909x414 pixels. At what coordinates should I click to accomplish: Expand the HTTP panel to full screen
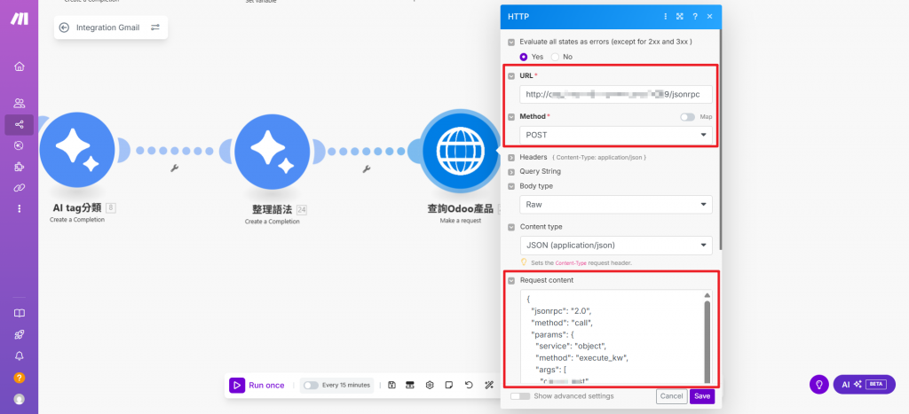pos(680,17)
